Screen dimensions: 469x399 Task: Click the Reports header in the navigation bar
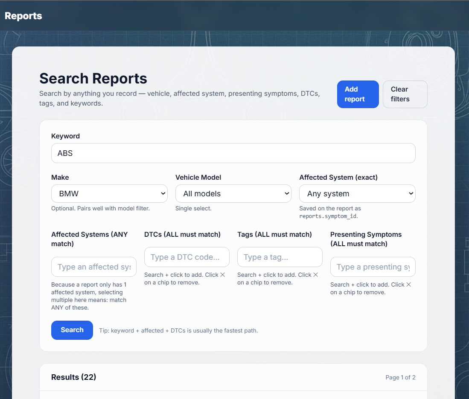coord(23,16)
